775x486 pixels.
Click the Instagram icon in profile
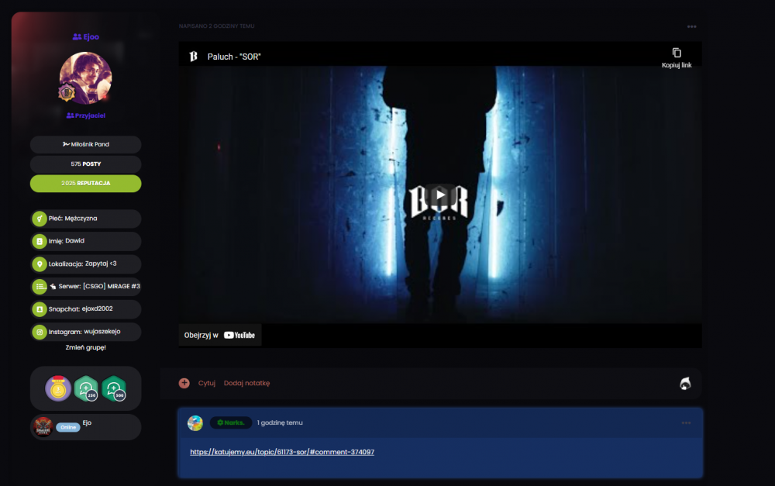click(40, 333)
